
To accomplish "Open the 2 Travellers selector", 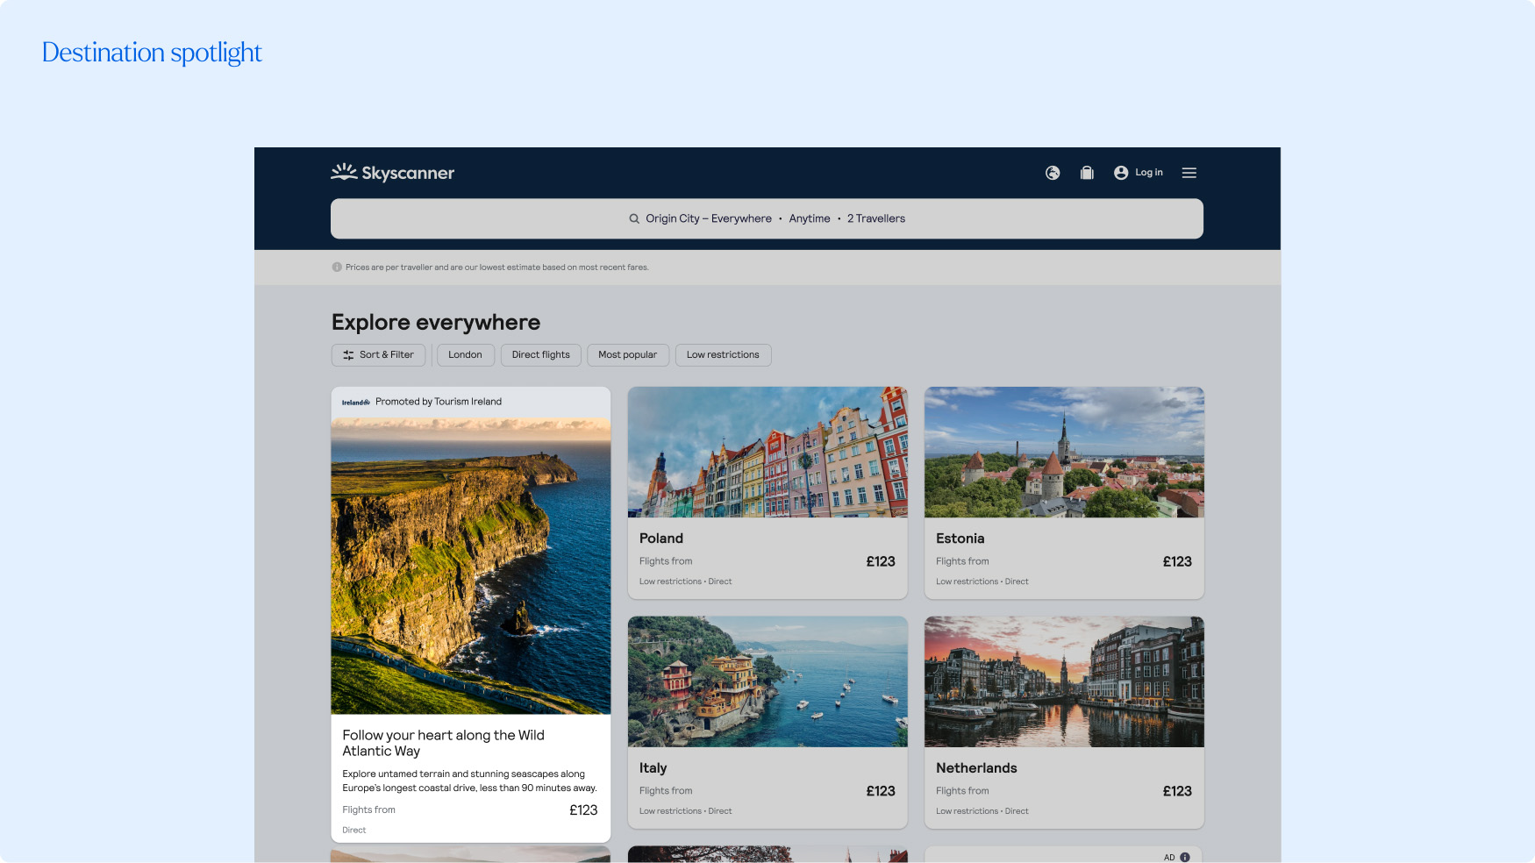I will pyautogui.click(x=876, y=218).
